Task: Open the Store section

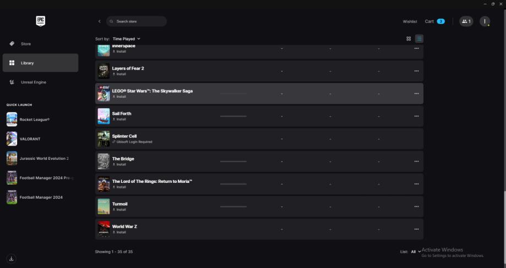Action: (x=26, y=44)
